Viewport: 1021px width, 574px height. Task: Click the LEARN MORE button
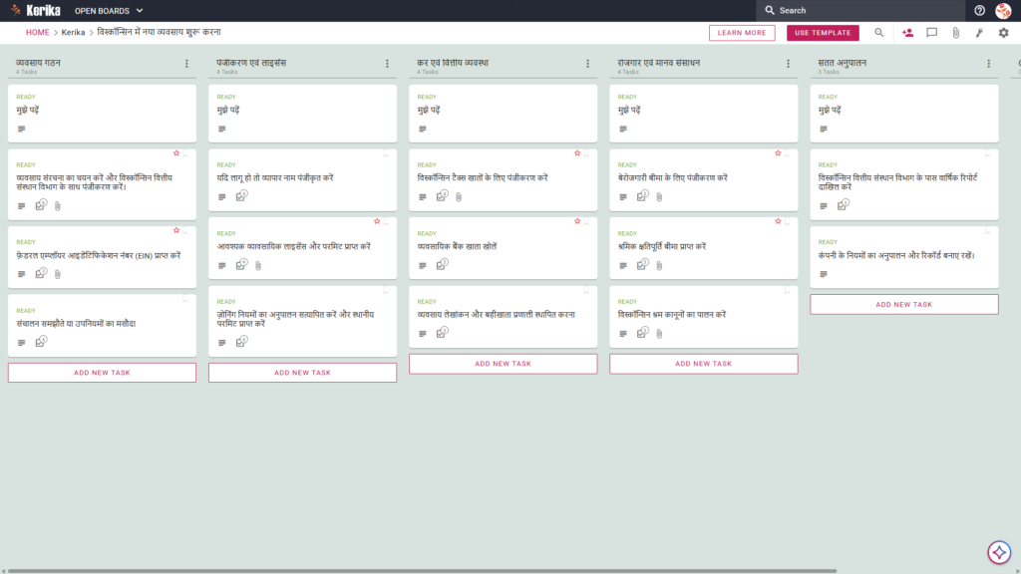(742, 33)
